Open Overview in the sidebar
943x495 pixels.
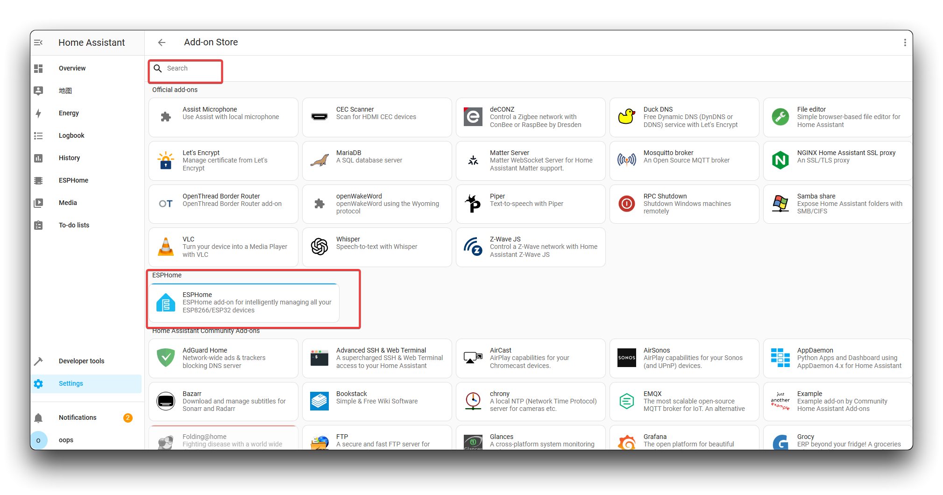click(x=86, y=68)
